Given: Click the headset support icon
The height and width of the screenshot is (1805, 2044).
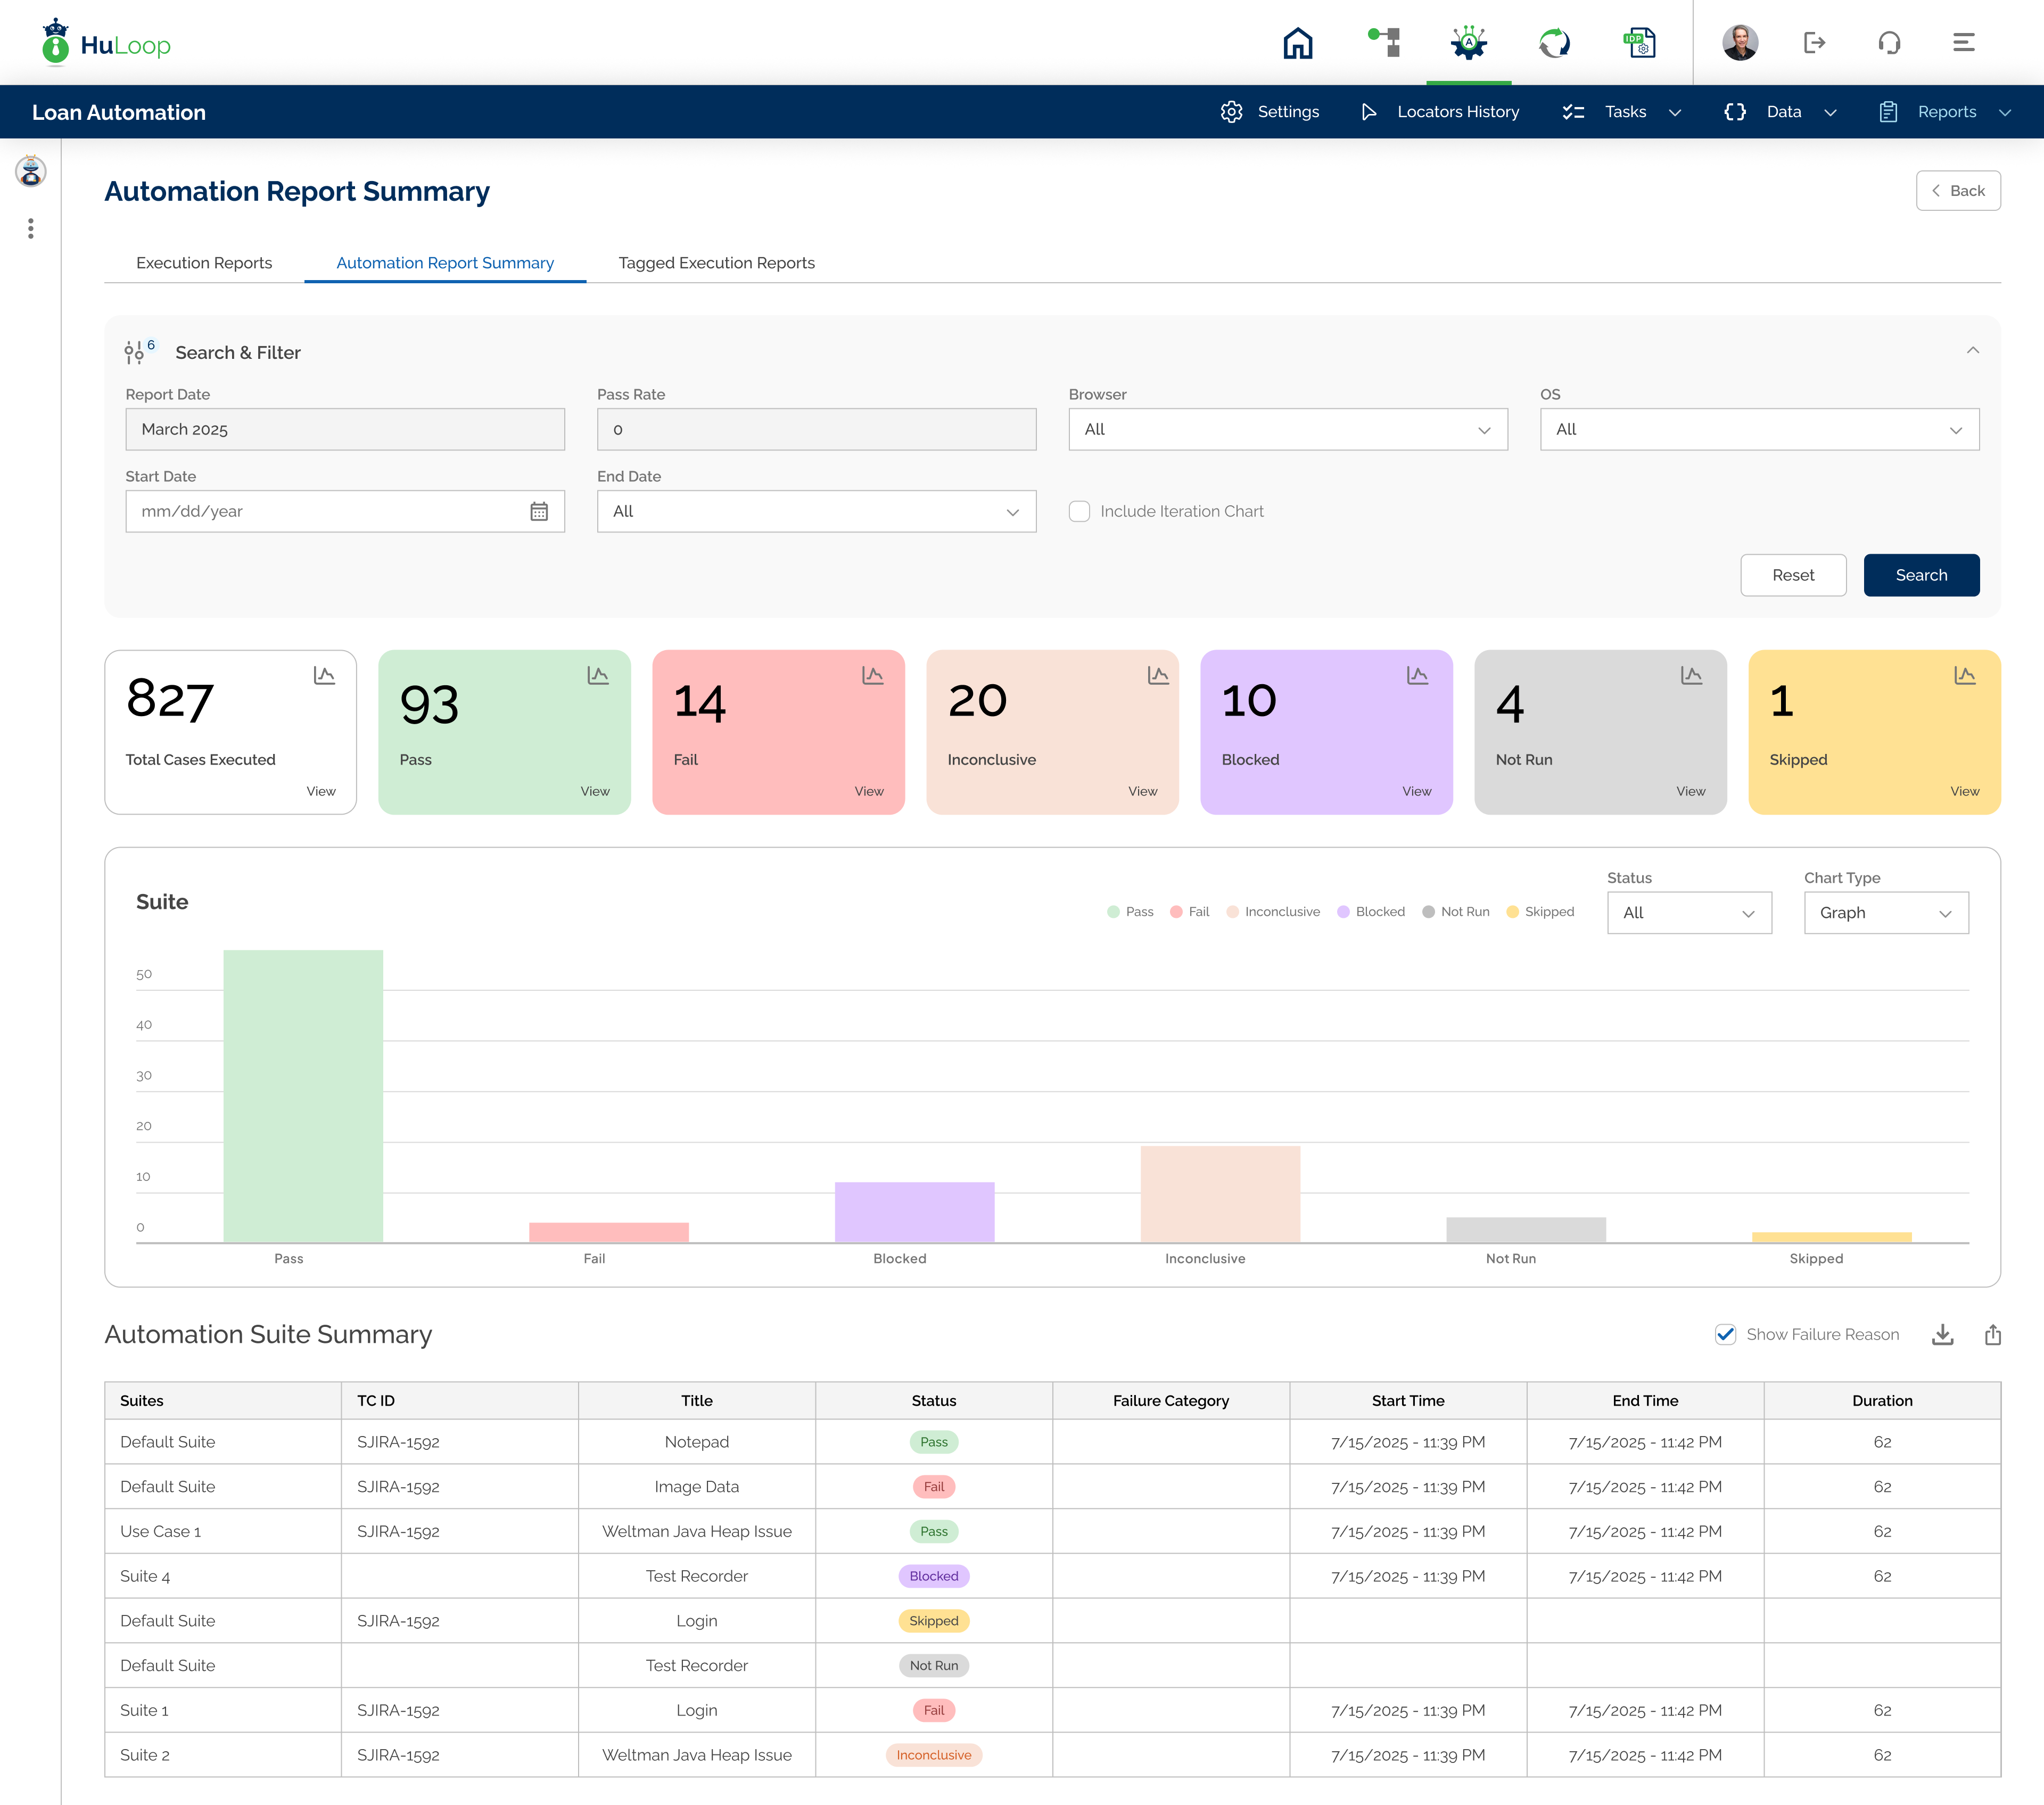Looking at the screenshot, I should 1889,43.
